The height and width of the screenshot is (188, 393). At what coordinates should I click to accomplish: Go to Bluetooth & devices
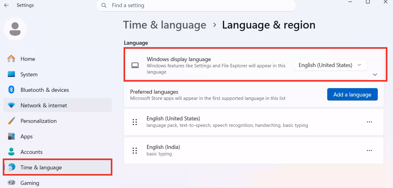57,90
